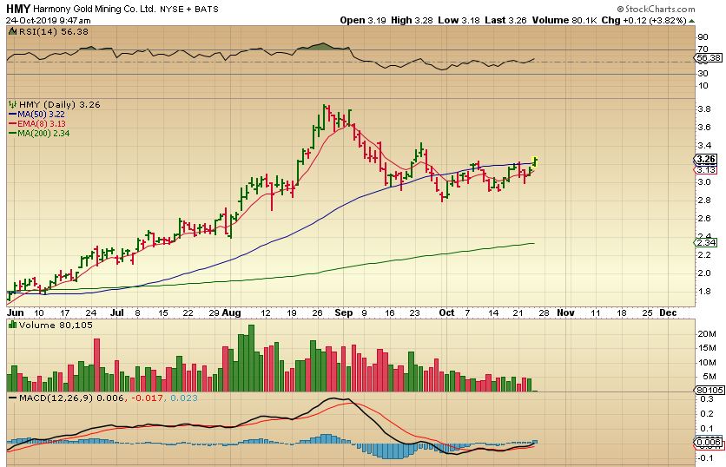Click the Chg +0.12 (+3.82%) value

(x=643, y=20)
